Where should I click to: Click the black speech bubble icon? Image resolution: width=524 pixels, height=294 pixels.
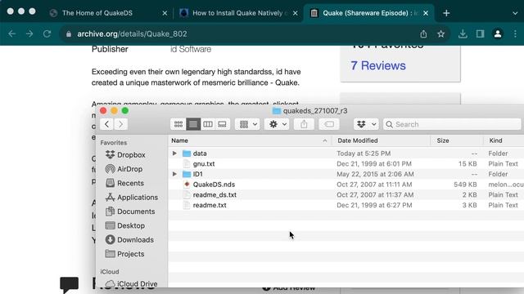pos(69,285)
